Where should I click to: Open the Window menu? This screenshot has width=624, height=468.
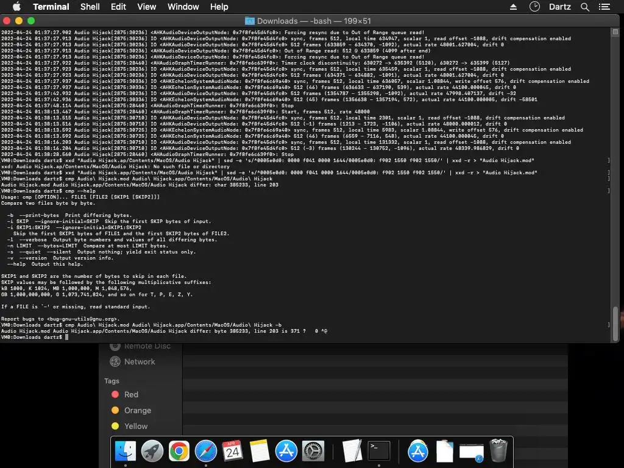click(183, 7)
